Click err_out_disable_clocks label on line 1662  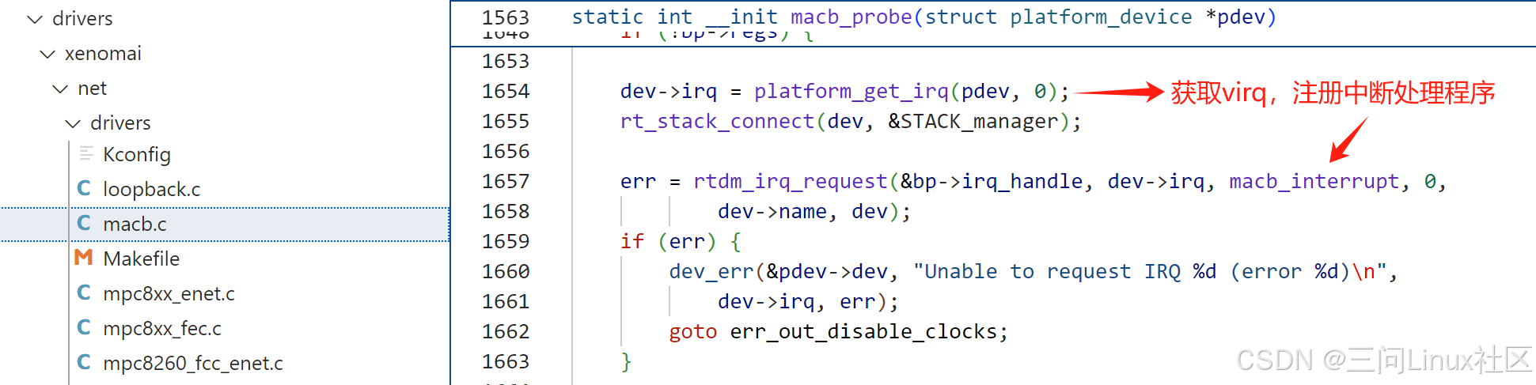[864, 332]
